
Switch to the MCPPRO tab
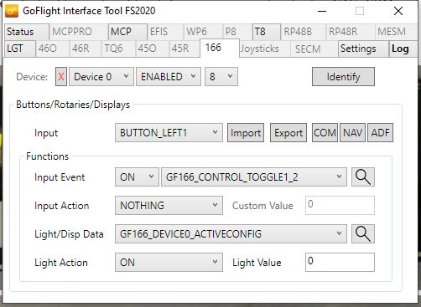click(79, 32)
